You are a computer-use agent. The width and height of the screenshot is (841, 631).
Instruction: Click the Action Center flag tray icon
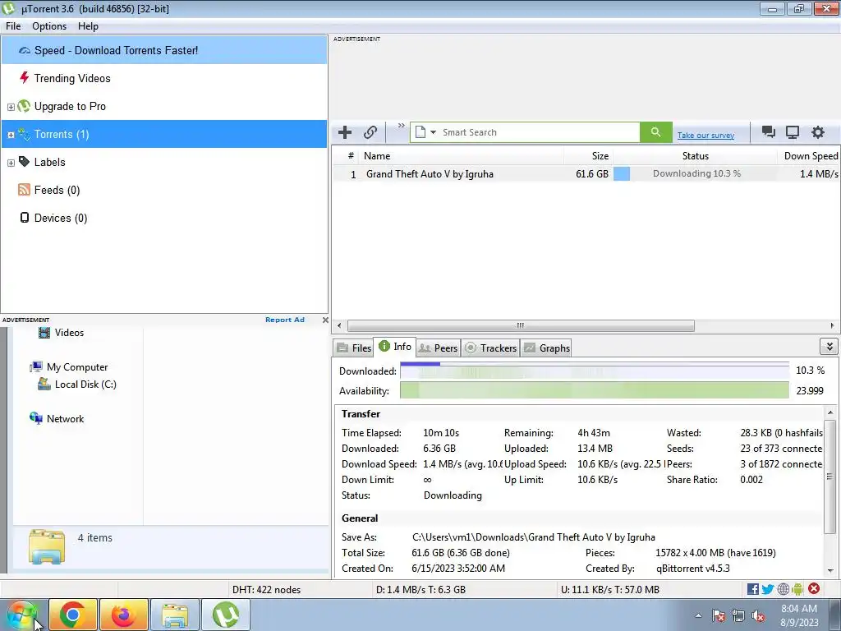tap(719, 616)
